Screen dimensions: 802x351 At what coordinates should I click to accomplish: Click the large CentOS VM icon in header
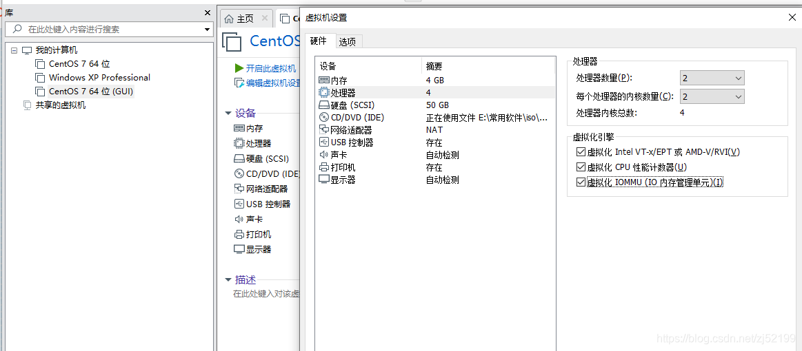pos(232,41)
